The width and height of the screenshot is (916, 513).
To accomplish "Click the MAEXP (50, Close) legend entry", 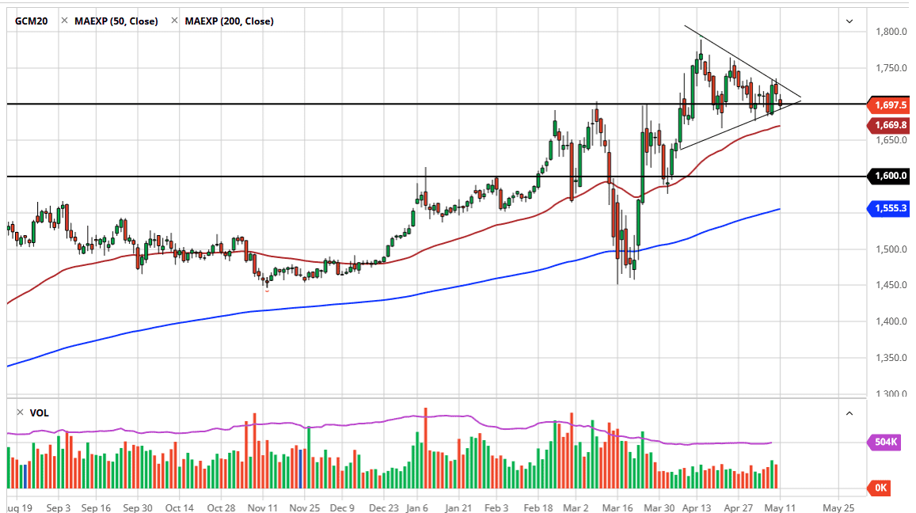I will (x=116, y=21).
